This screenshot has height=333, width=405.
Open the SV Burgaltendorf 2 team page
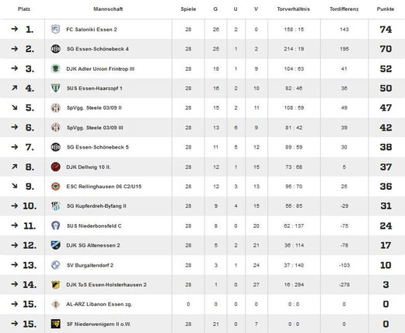tap(90, 265)
